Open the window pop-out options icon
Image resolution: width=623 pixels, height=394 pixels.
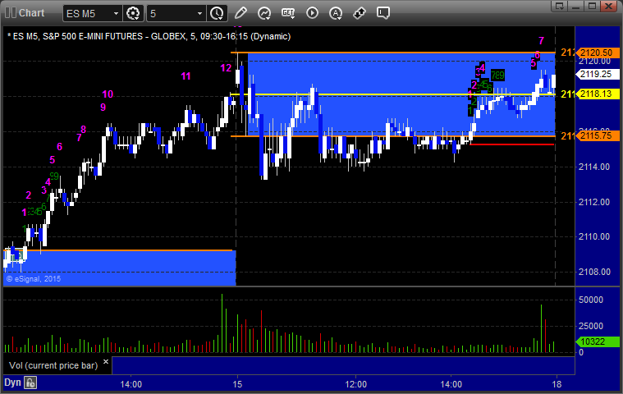tap(560, 6)
